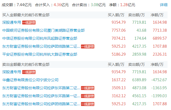Click buy amount 3162.12 for 拉萨东环路第一证

(119, 96)
